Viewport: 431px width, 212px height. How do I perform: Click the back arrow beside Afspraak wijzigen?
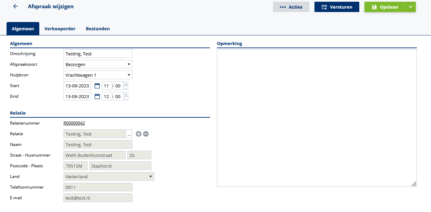coord(16,7)
